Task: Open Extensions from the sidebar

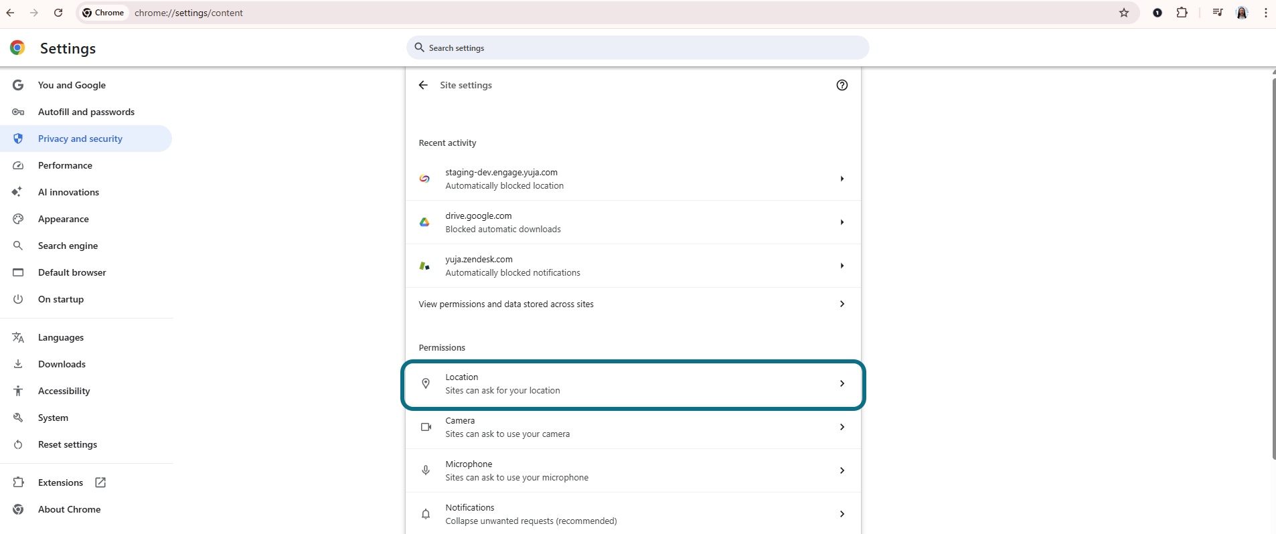Action: [x=86, y=482]
